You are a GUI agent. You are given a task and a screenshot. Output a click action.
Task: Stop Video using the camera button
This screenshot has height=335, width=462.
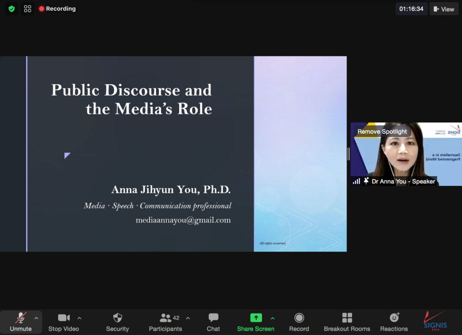[64, 318]
